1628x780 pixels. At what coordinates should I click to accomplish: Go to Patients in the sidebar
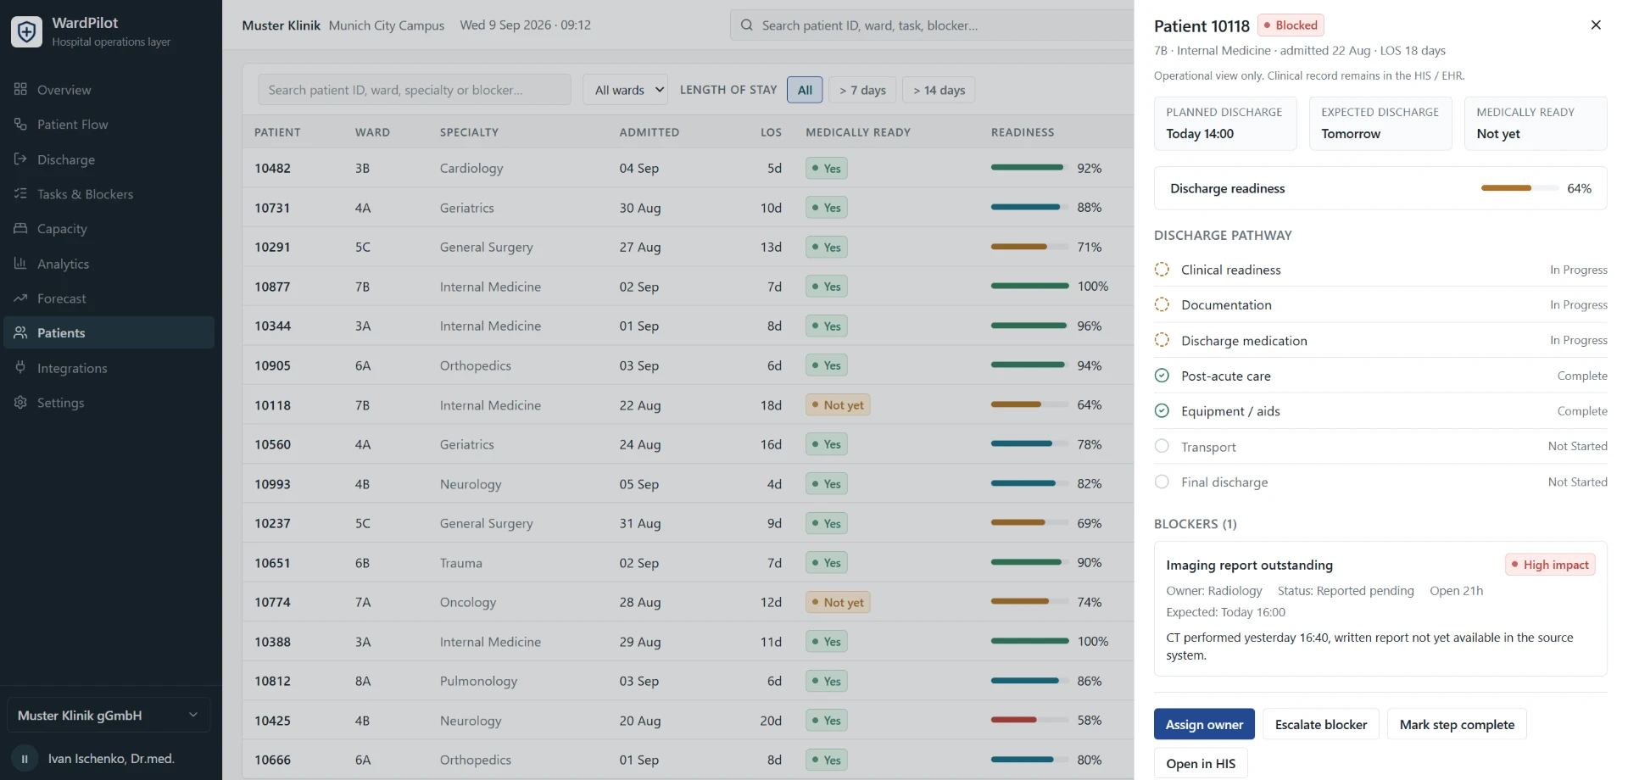[x=109, y=332]
